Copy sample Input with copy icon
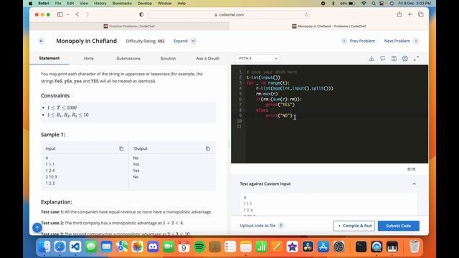 [x=121, y=148]
